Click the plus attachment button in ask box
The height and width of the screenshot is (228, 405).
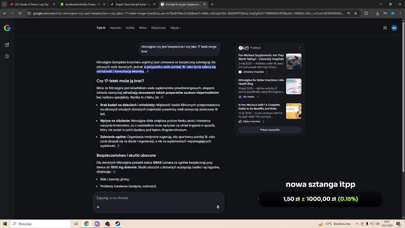pos(98,207)
